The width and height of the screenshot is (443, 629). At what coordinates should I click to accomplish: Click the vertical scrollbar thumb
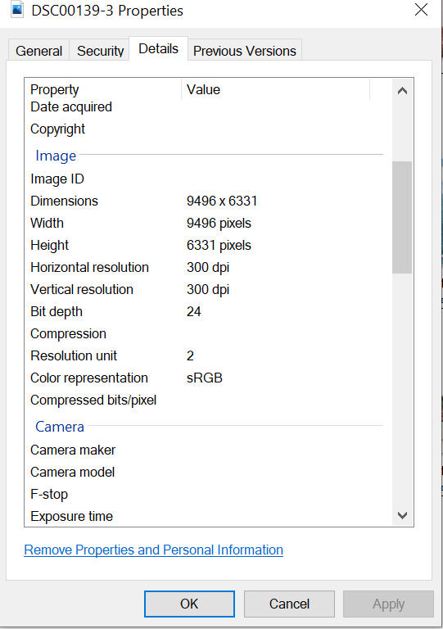402,217
